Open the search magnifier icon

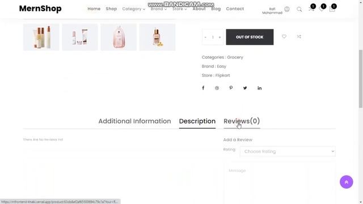click(299, 9)
